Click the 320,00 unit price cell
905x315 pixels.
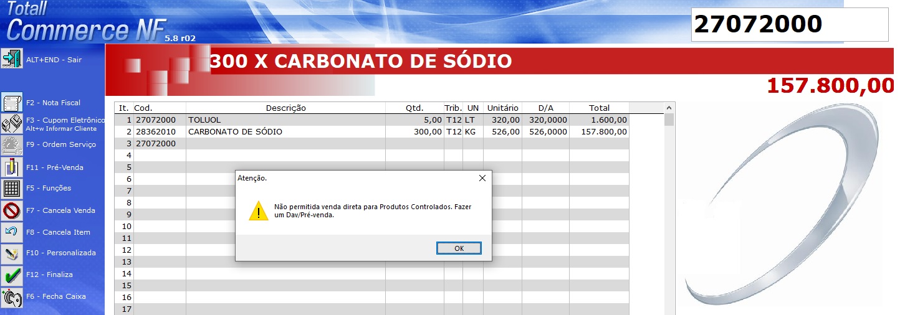coord(503,120)
